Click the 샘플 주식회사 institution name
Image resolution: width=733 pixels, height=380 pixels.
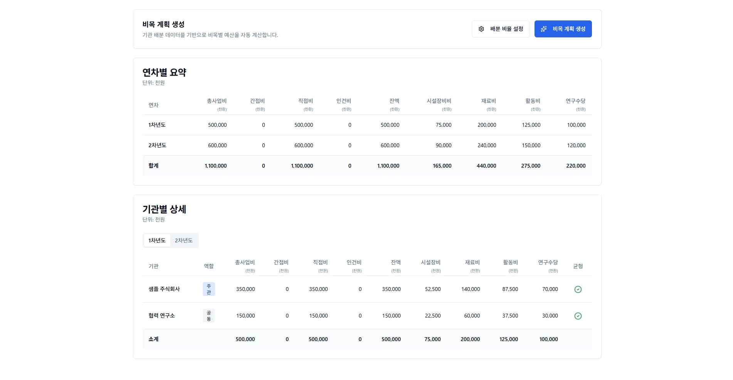[164, 289]
